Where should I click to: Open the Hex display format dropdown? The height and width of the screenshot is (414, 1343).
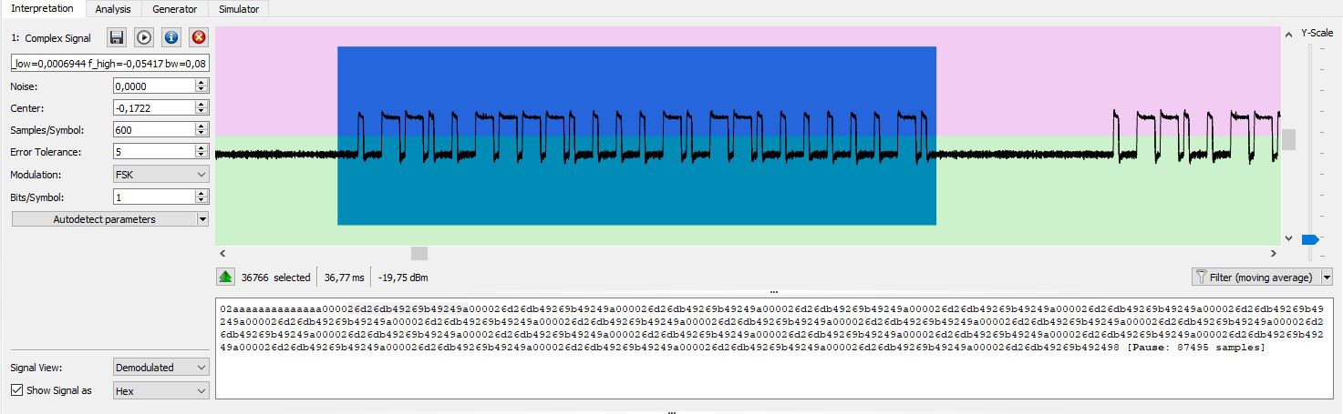[x=160, y=390]
